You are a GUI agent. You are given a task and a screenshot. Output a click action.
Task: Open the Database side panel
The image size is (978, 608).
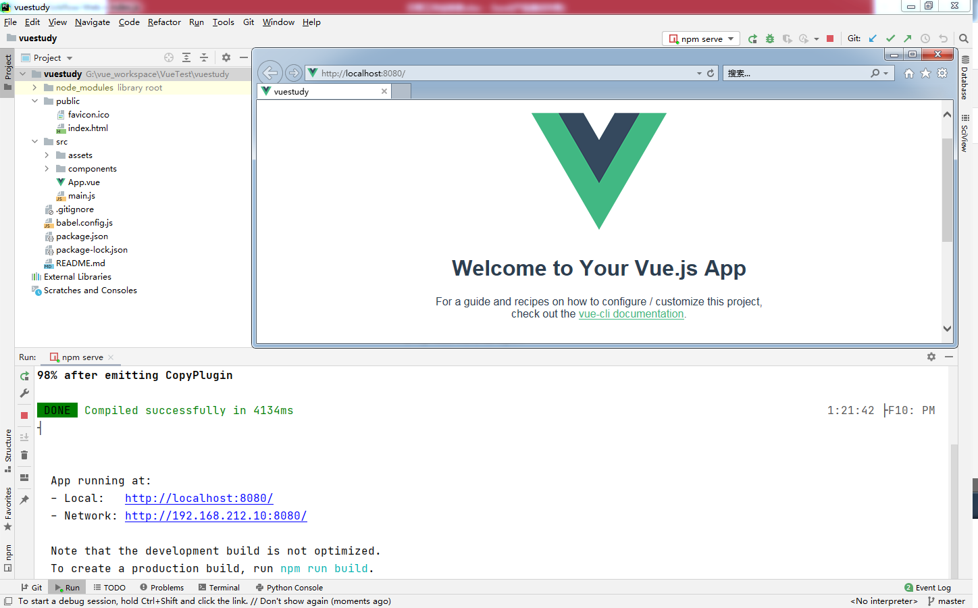pos(965,77)
